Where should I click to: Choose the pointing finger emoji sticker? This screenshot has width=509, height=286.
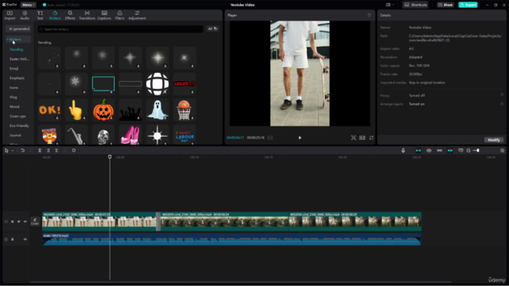76,110
